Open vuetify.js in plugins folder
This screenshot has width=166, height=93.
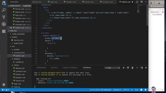coord(19,62)
